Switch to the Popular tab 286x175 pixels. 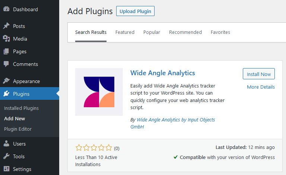click(152, 32)
